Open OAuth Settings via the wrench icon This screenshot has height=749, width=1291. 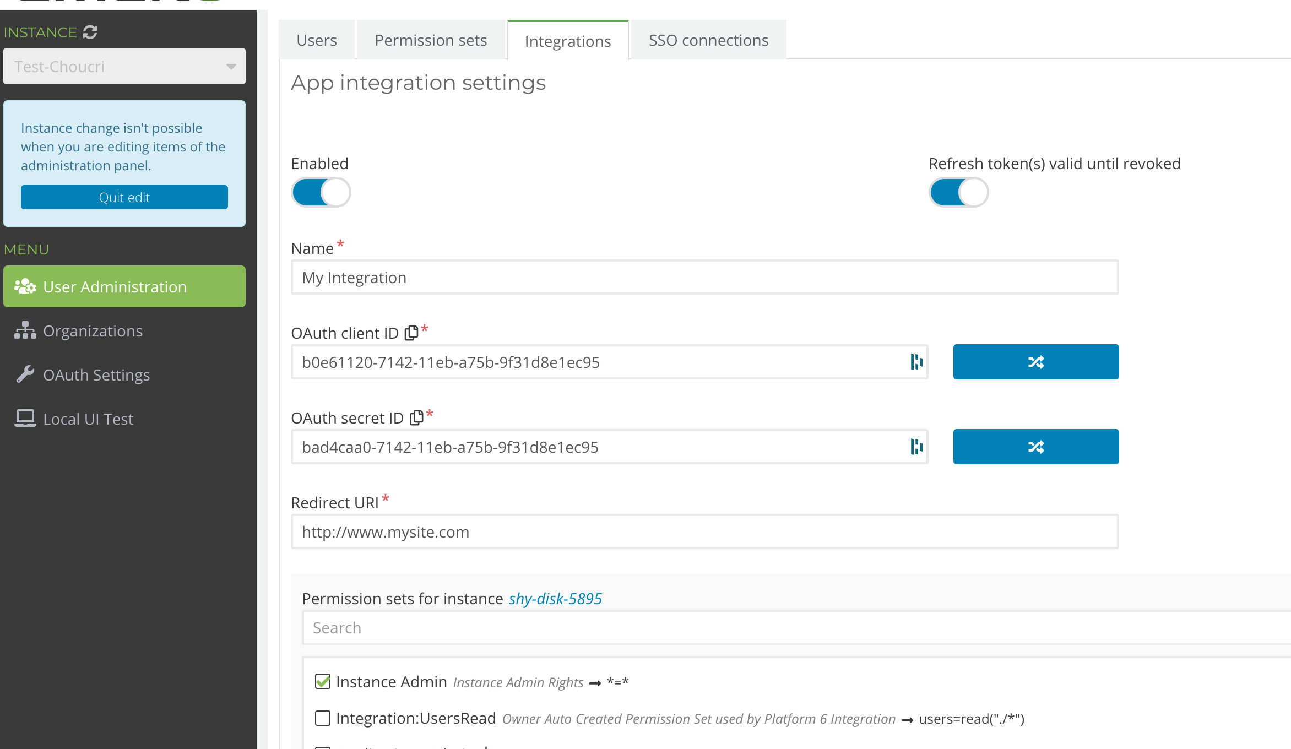point(23,374)
